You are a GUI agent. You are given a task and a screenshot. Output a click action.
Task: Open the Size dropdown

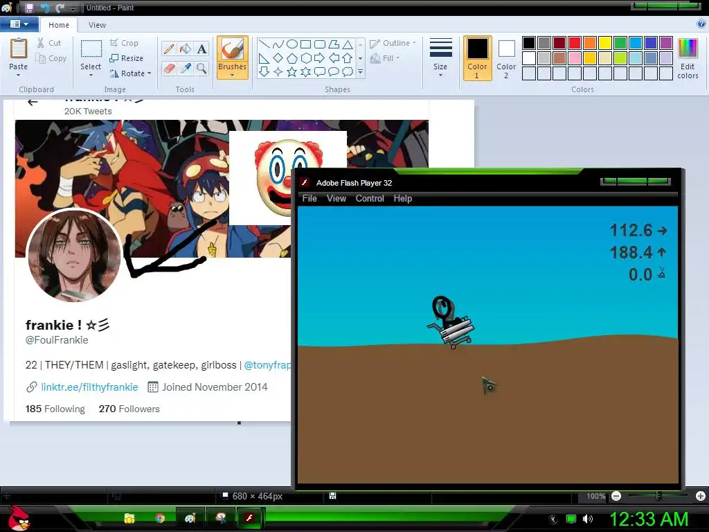coord(440,58)
